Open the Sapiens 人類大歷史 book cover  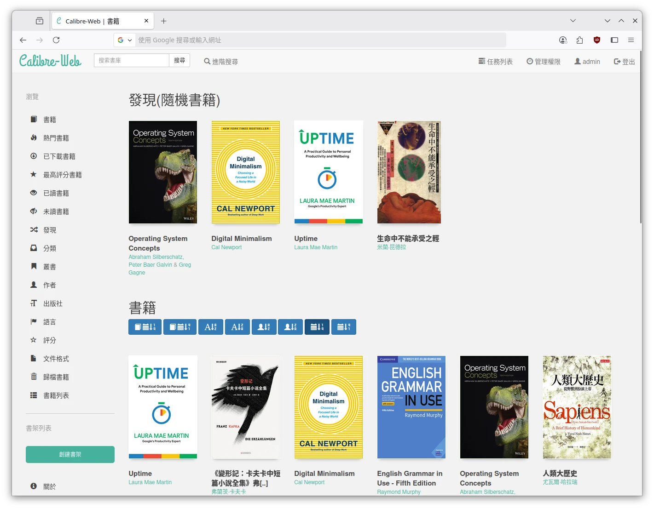[577, 407]
